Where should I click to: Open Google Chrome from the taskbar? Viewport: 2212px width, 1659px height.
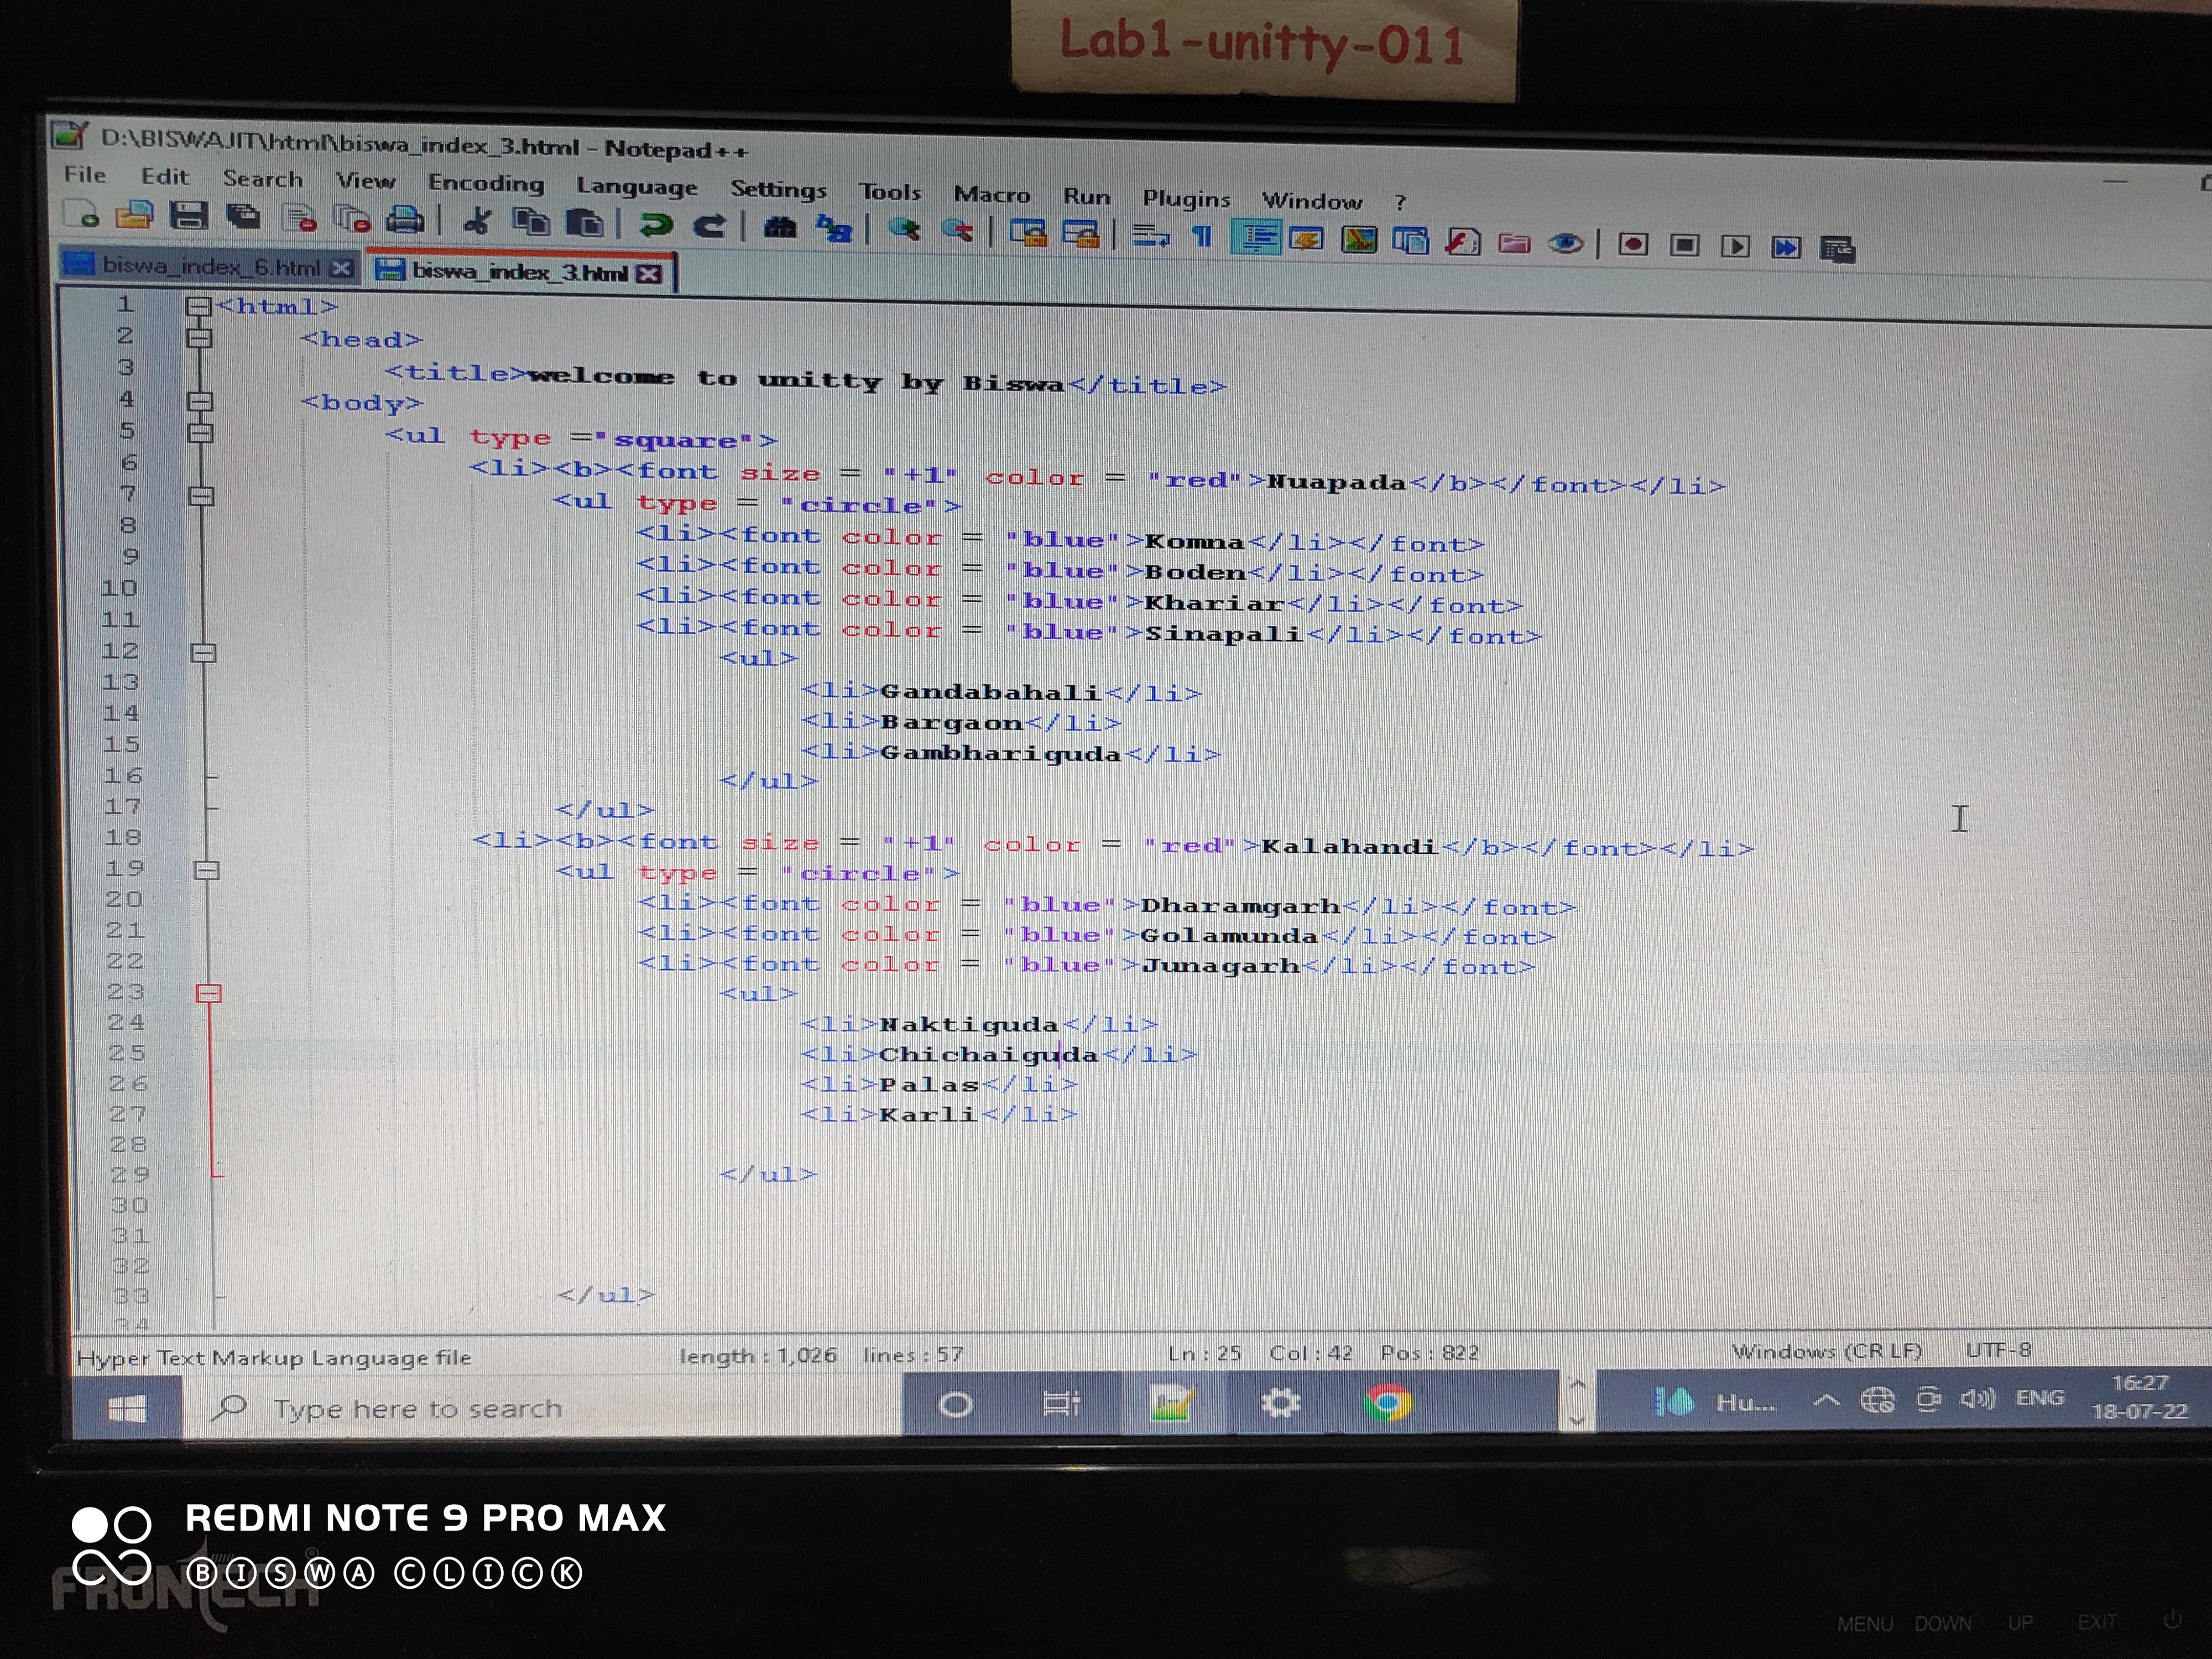(1387, 1403)
